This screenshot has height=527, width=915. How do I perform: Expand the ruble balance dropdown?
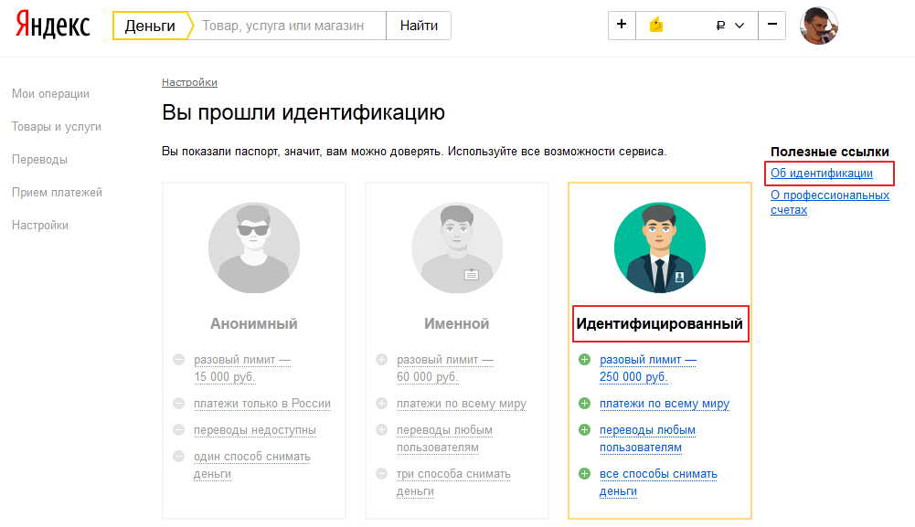pos(731,26)
